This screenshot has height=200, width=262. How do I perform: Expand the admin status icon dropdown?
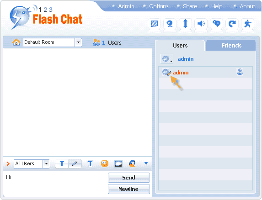click(x=167, y=59)
